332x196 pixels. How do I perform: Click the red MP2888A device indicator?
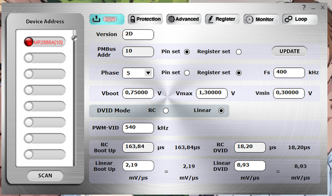click(28, 42)
